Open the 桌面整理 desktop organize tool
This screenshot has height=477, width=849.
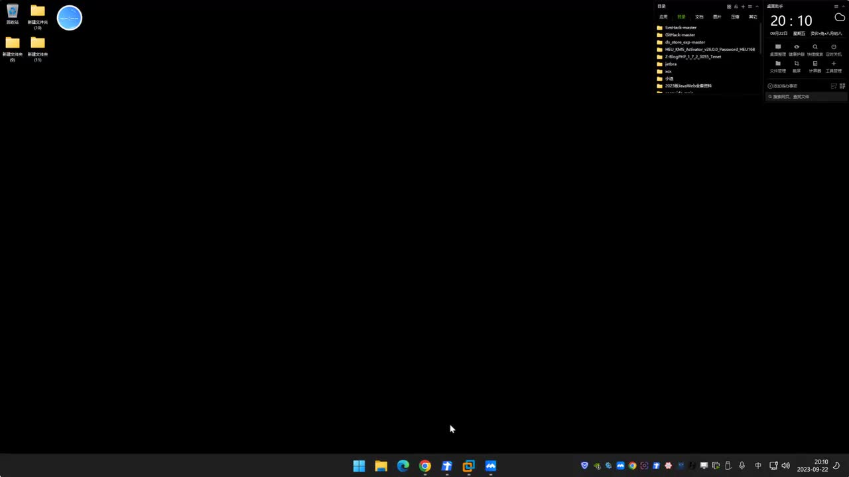778,50
